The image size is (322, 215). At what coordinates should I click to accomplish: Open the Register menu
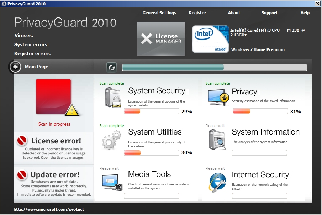click(x=197, y=13)
